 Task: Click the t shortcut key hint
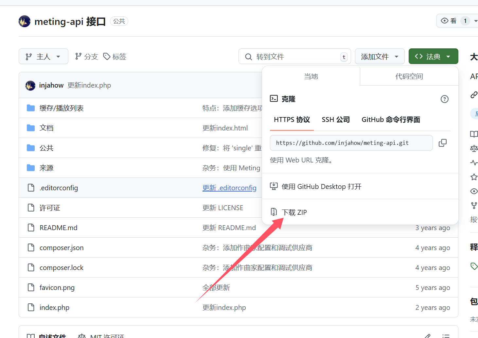[344, 57]
